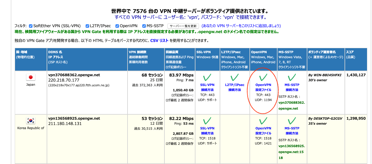The height and width of the screenshot is (164, 372).
Task: Click the 83.97 Mbps line speed
Action: point(181,75)
